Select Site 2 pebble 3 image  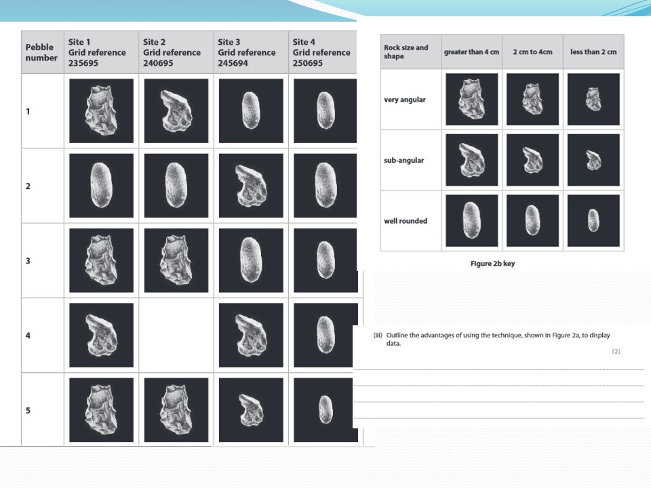176,260
